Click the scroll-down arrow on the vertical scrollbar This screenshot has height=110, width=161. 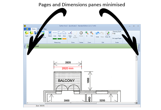(x=137, y=101)
